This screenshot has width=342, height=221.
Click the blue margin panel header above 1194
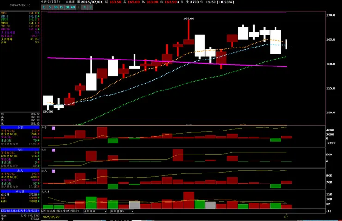20,127
